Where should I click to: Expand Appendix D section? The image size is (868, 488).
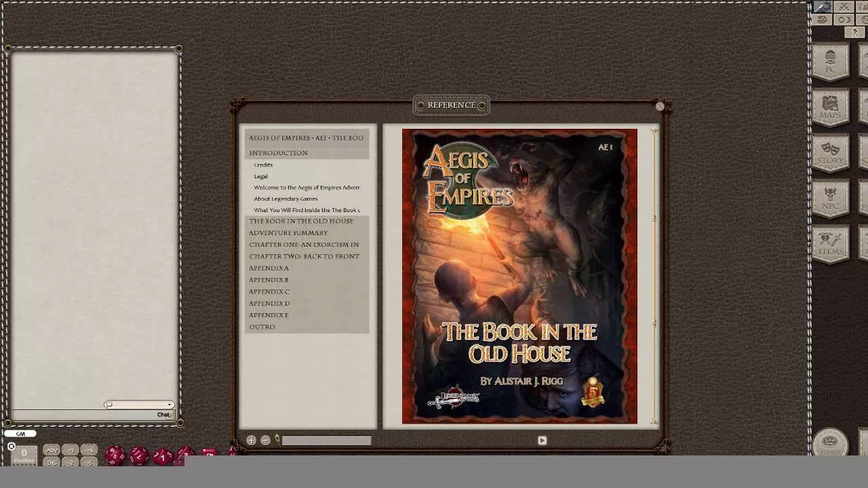(x=307, y=304)
